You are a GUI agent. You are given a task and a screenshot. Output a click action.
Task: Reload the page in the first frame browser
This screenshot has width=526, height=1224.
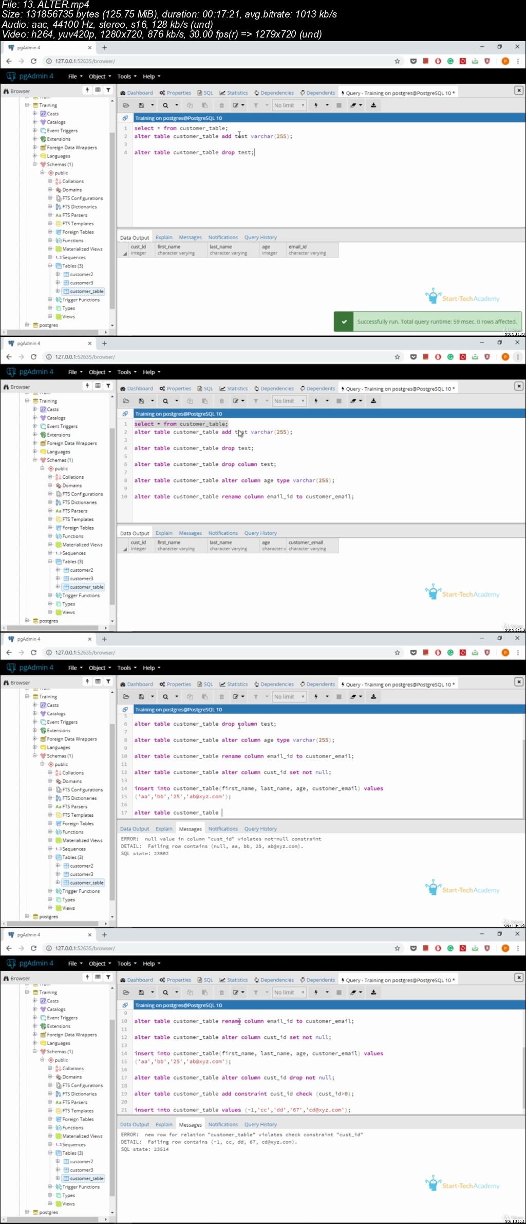click(x=34, y=61)
